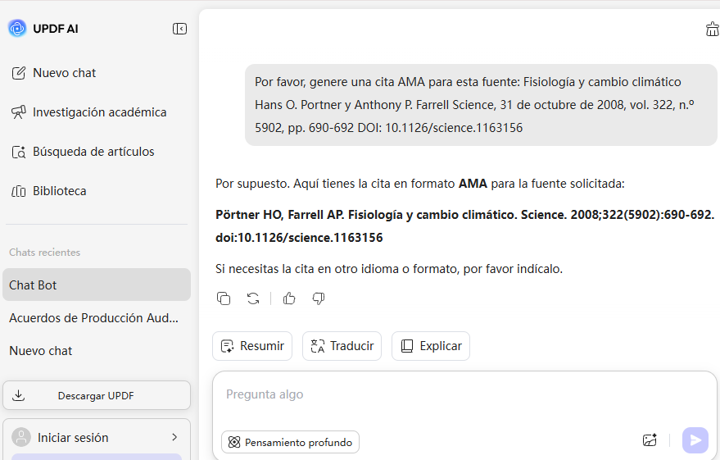Screen dimensions: 720x460
Task: Click the Traducir button
Action: click(342, 346)
